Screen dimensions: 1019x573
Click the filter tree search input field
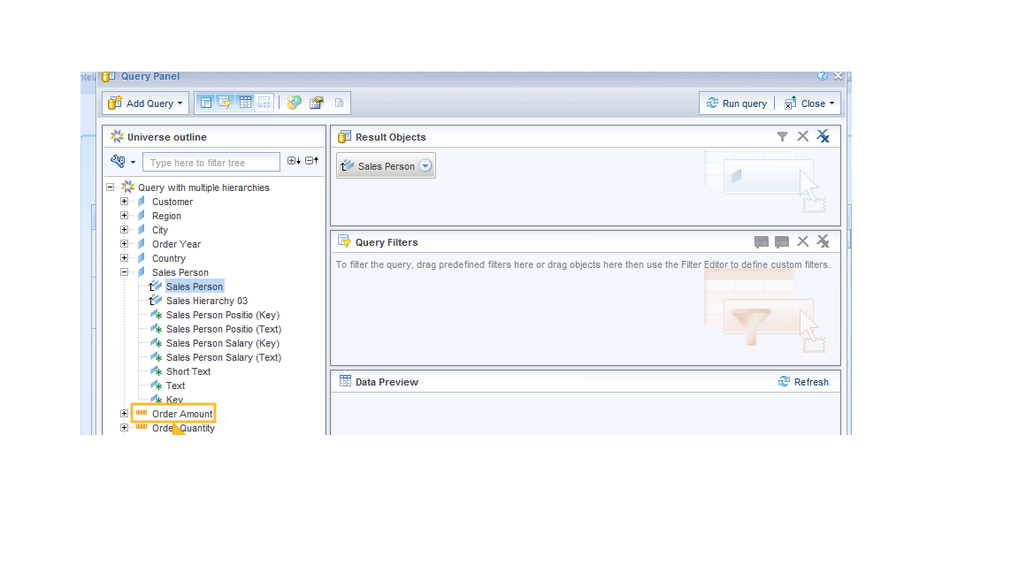(211, 162)
